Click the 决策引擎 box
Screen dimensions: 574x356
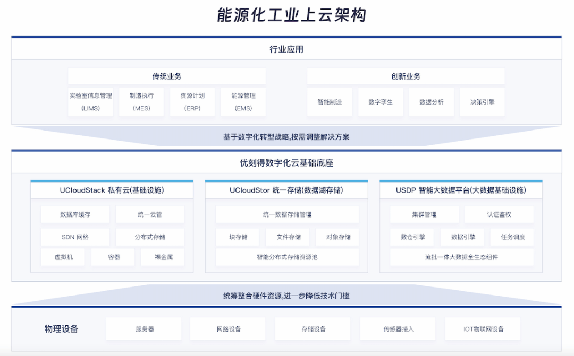(483, 102)
